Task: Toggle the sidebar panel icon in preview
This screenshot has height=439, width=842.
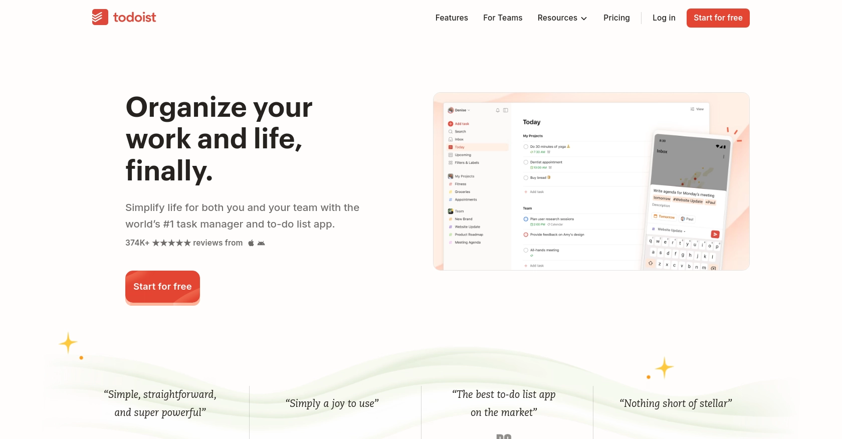Action: (506, 110)
